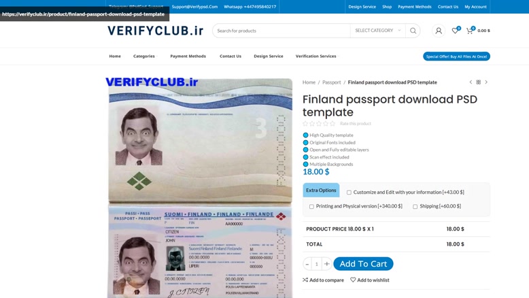Click the search magnifier icon
This screenshot has width=529, height=298.
coord(413,31)
